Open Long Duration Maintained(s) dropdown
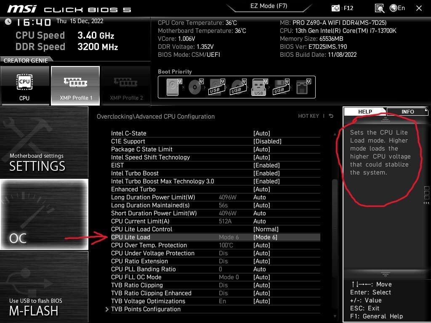The width and height of the screenshot is (431, 323). 215,205
